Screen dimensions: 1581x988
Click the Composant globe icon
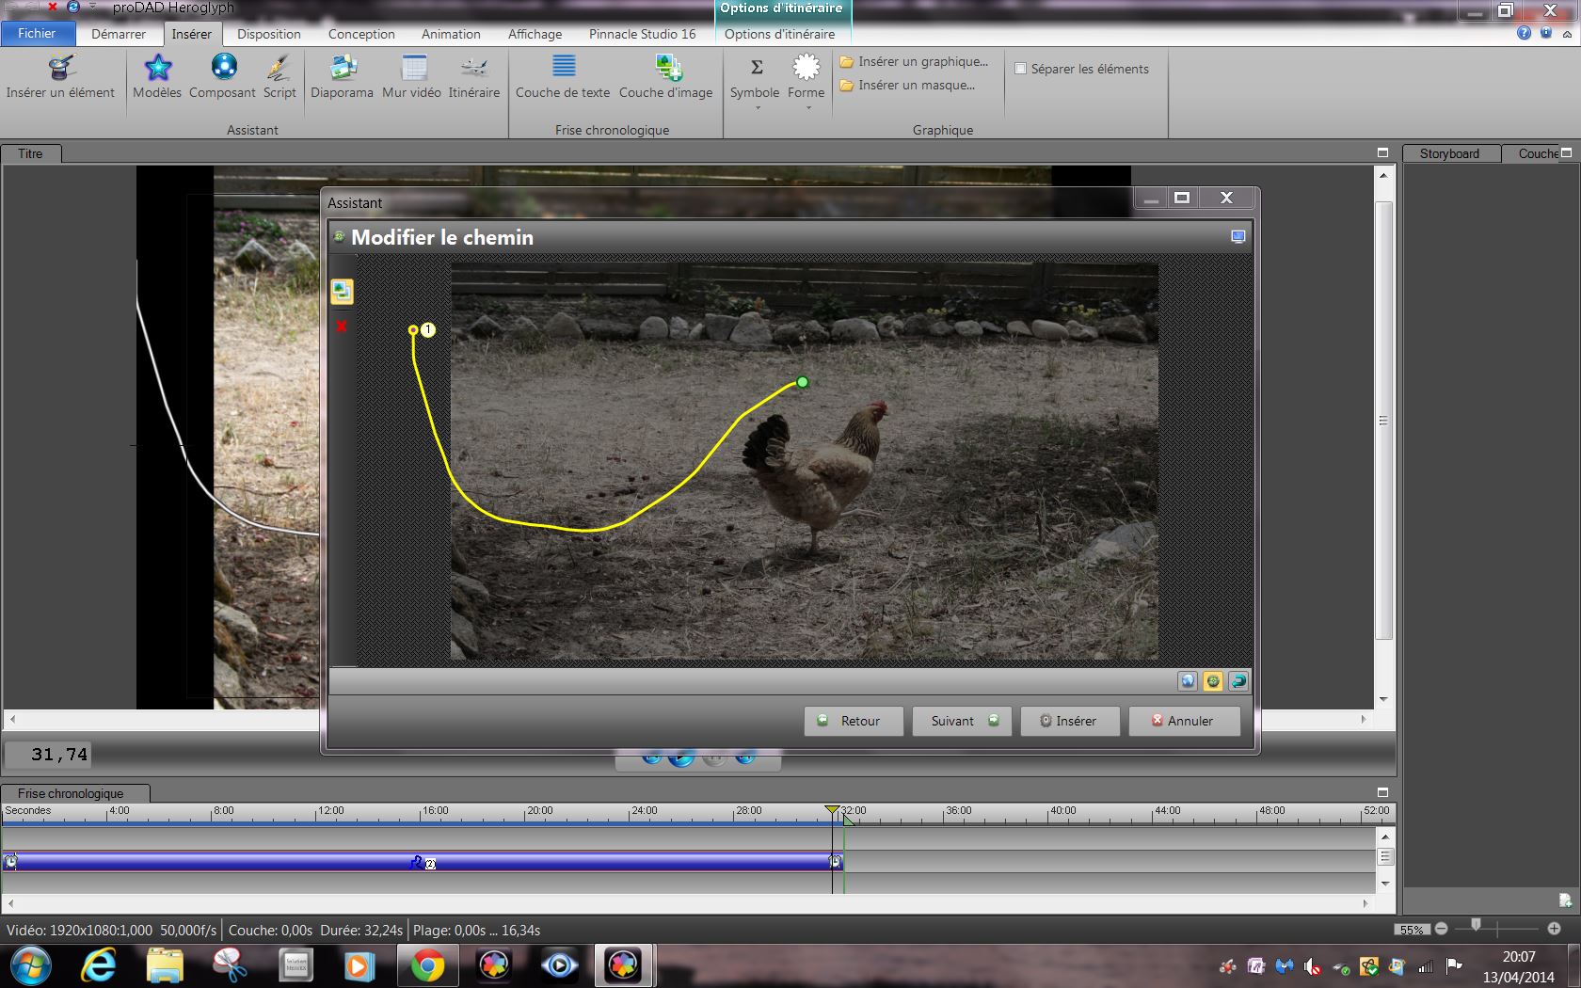point(224,68)
